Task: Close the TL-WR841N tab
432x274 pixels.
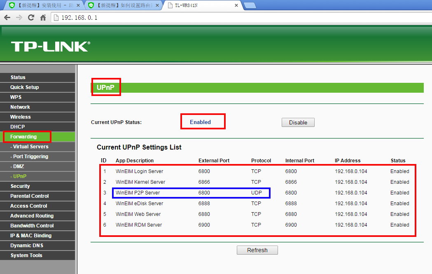Action: tap(236, 5)
